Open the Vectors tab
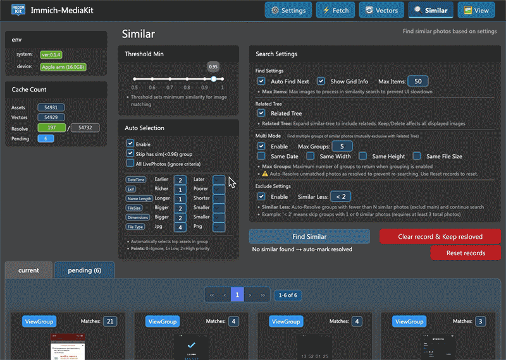 pos(381,10)
